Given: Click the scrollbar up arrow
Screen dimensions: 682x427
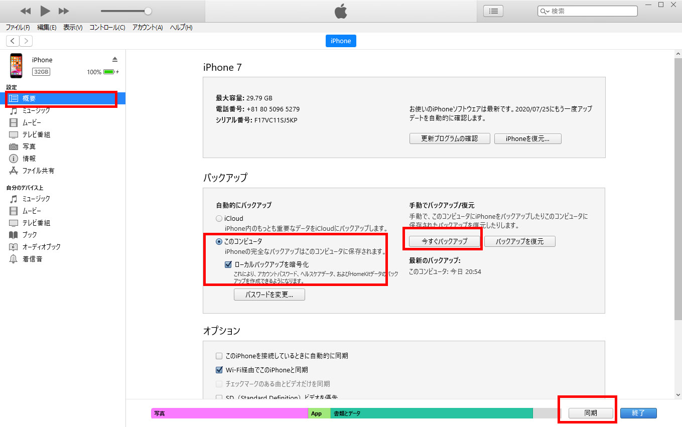Looking at the screenshot, I should pos(677,53).
